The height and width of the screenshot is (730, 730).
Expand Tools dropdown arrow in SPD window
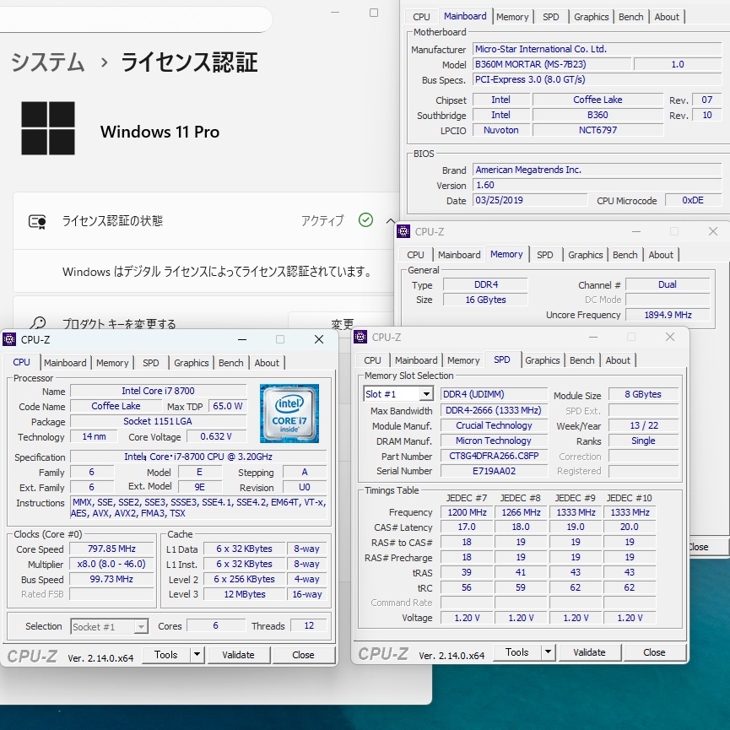click(548, 652)
